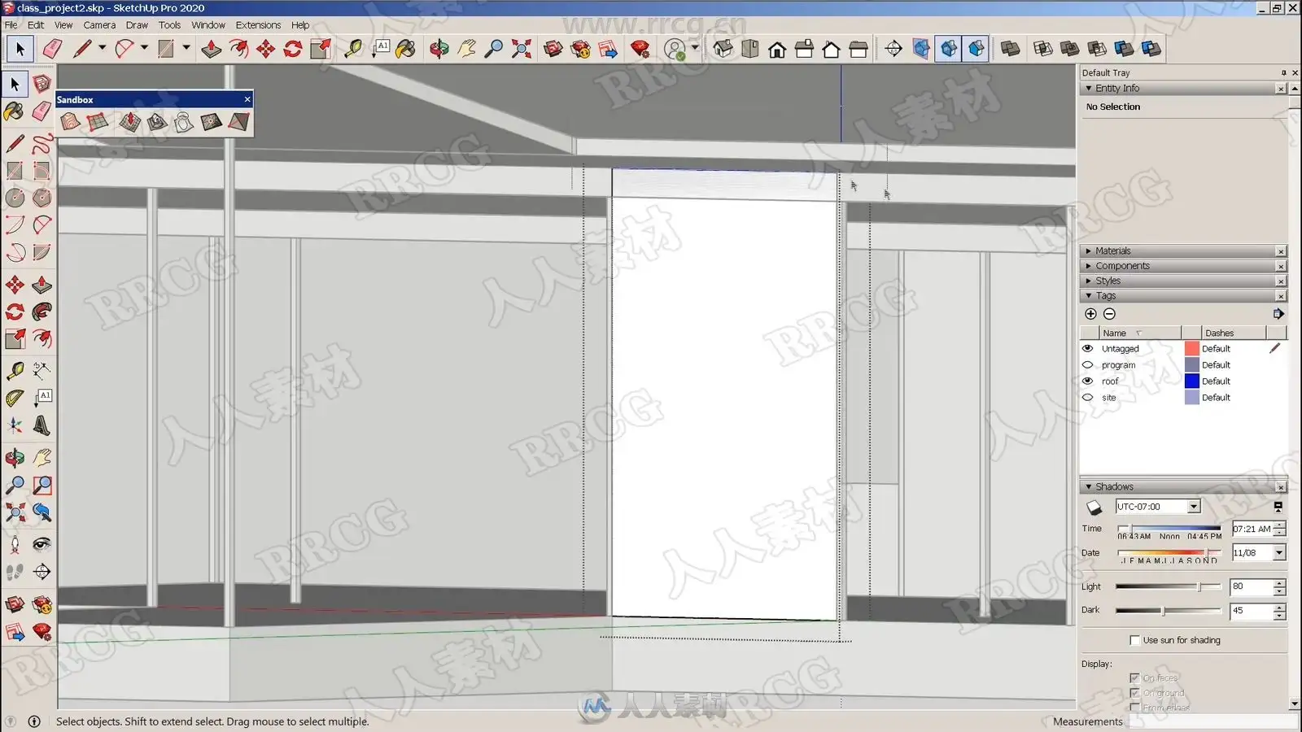The width and height of the screenshot is (1302, 732).
Task: Select the Protractor tool in left toolbar
Action: tap(15, 398)
